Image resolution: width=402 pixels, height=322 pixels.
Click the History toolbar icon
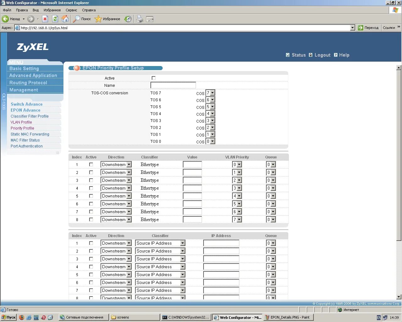click(x=128, y=19)
